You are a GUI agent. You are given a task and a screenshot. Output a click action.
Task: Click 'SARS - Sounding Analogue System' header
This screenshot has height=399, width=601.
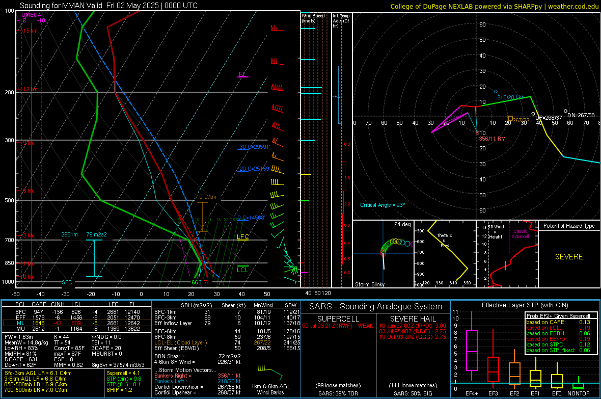(x=376, y=307)
